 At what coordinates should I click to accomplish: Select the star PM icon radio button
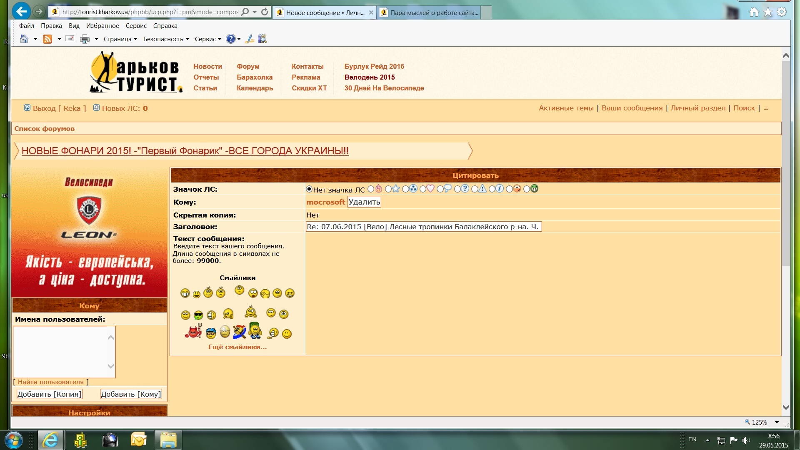click(388, 189)
